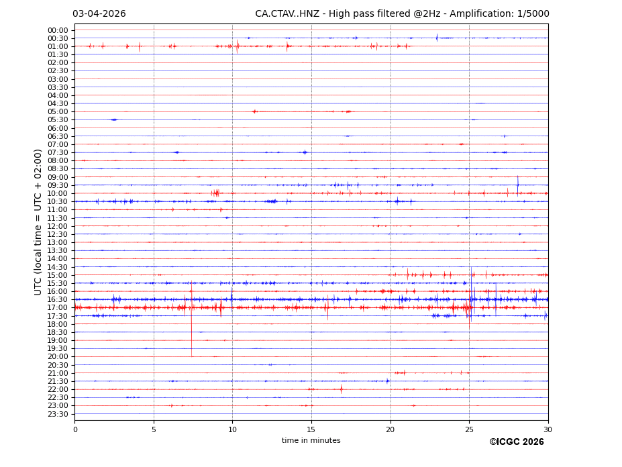This screenshot has height=467, width=622.
Task: Click the 17:00 time row label
Action: point(58,308)
